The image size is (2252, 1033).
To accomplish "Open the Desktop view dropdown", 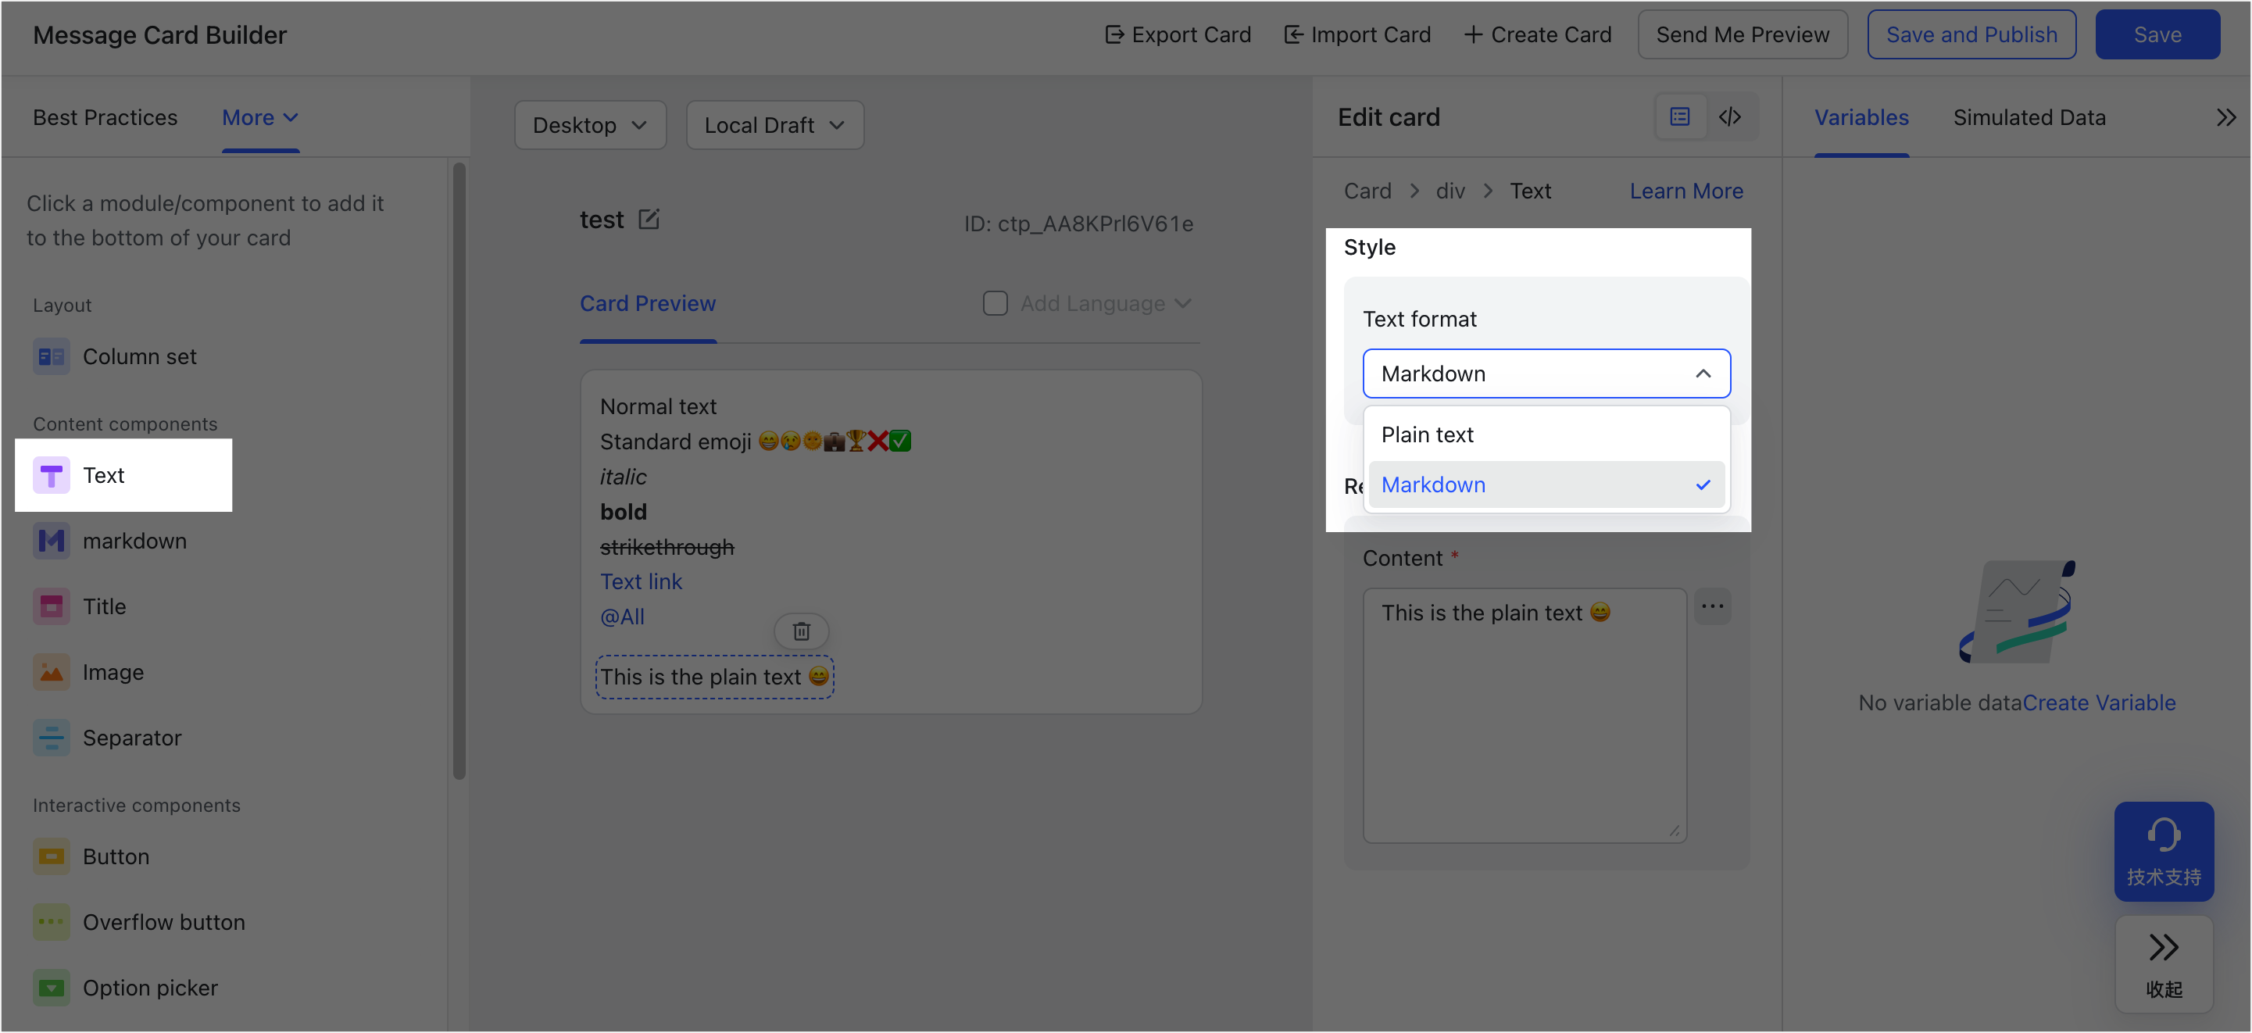I will [590, 125].
